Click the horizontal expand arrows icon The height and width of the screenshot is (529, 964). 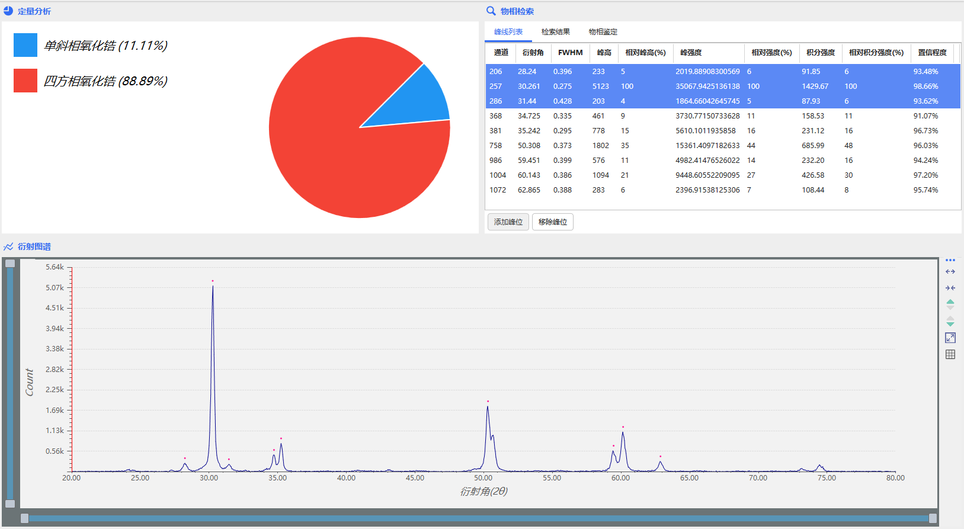pos(950,272)
